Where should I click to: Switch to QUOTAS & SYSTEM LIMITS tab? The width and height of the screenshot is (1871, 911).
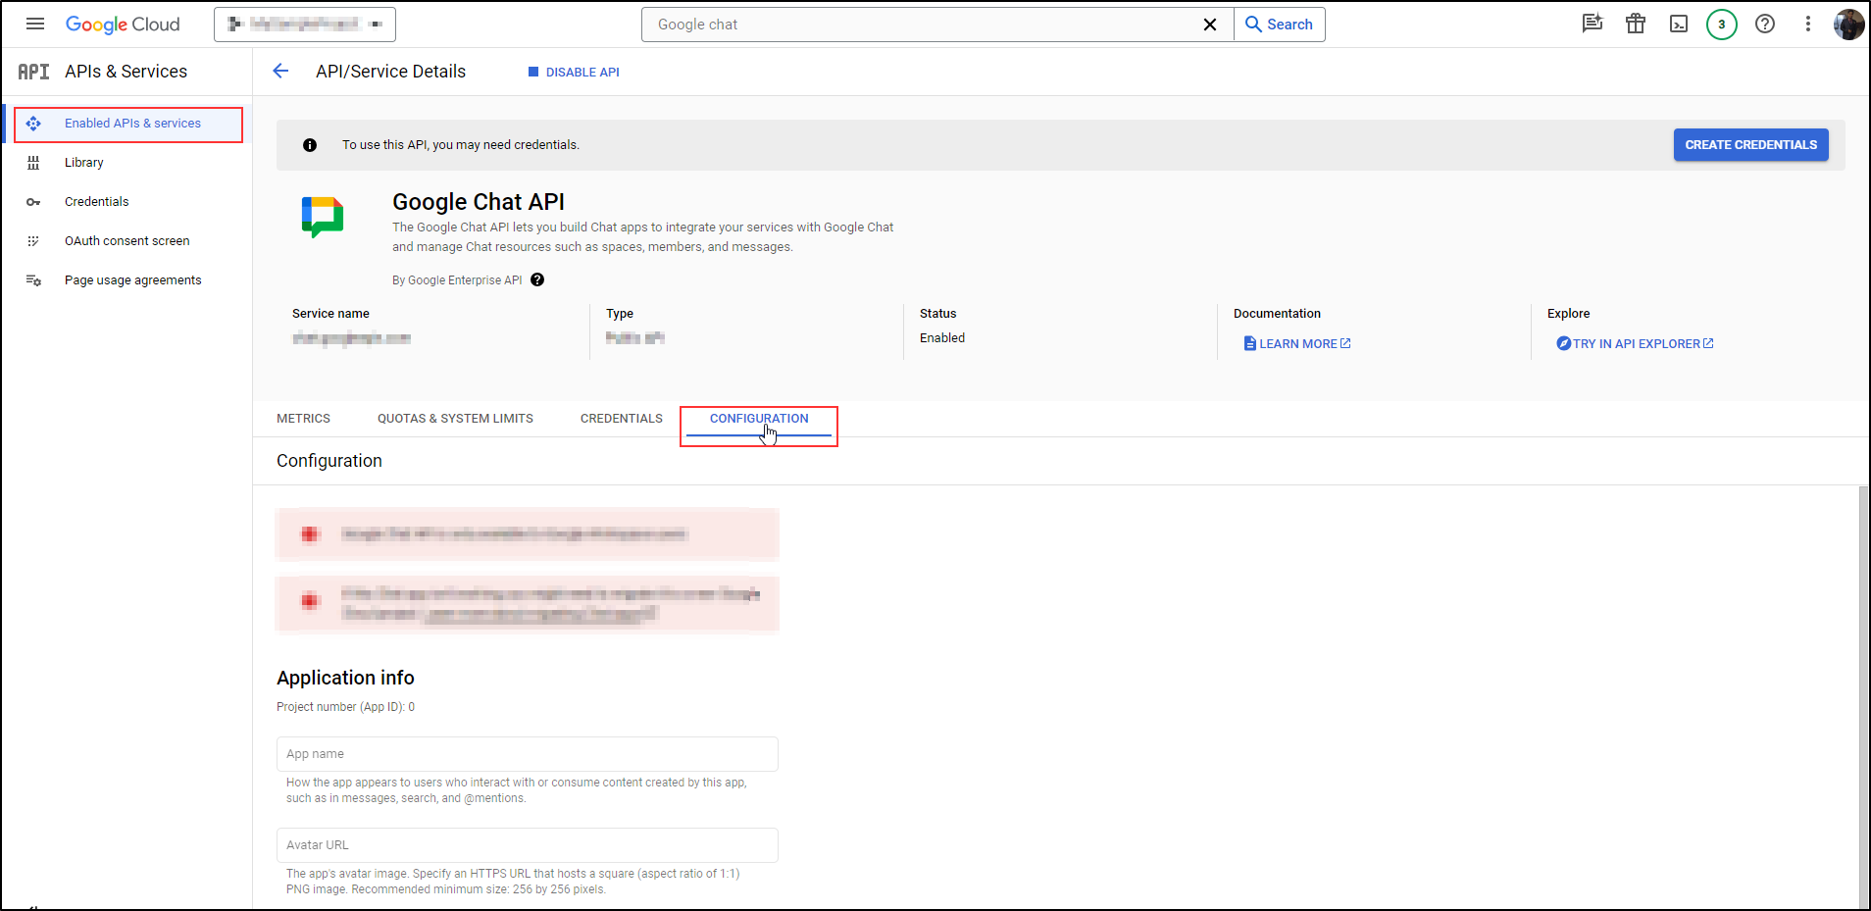coord(455,419)
